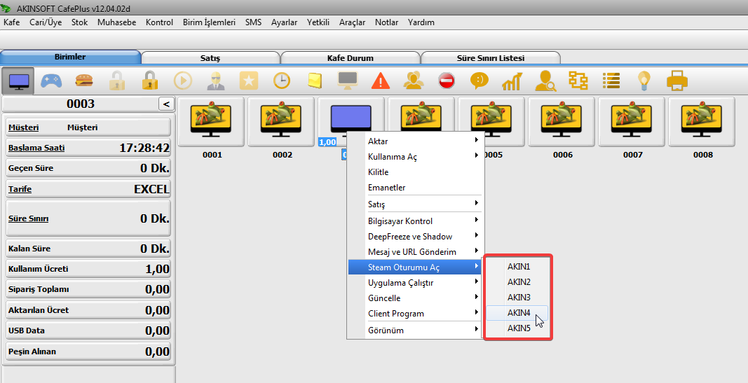Choose Emanetler from the context menu

click(x=416, y=187)
